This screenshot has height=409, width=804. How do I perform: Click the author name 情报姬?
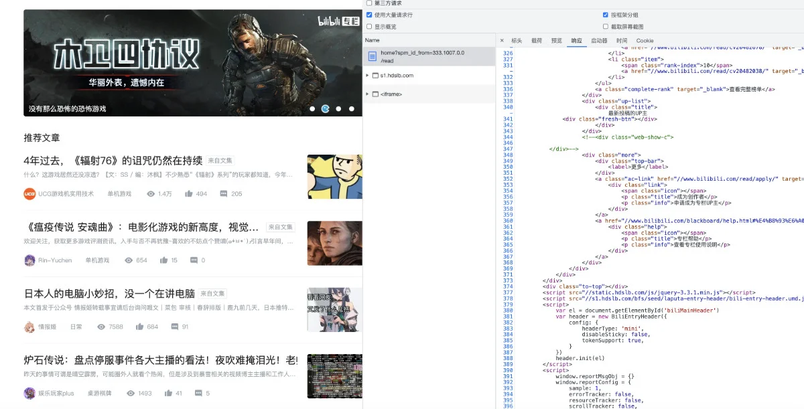(x=47, y=327)
